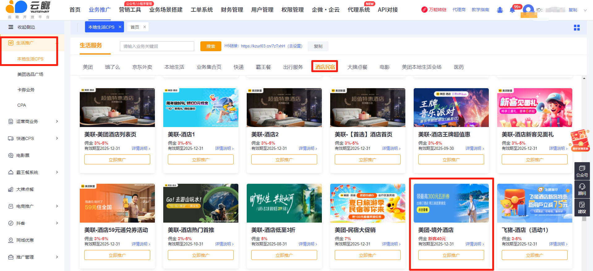
Task: Expand the 电商推广 menu chevron
Action: pyautogui.click(x=57, y=206)
